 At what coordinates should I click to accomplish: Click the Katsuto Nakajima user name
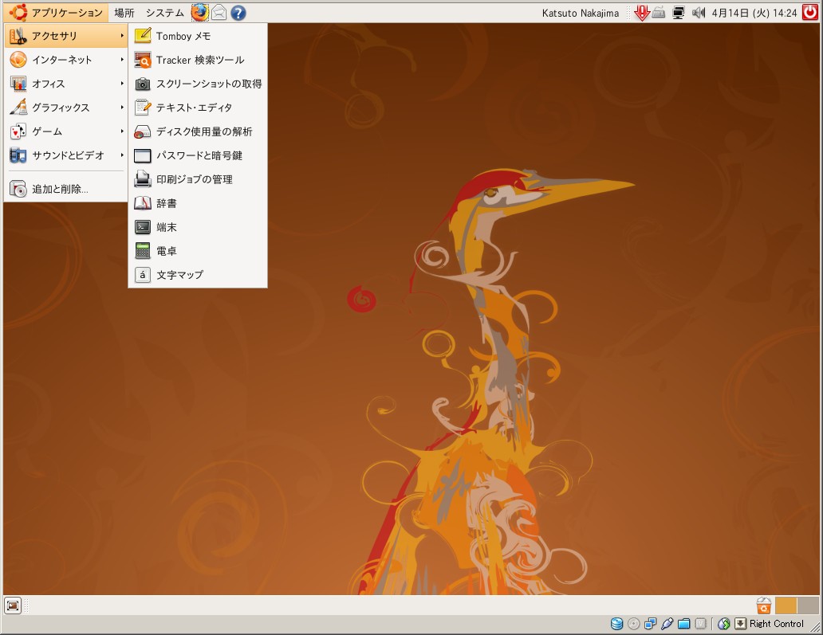click(x=580, y=13)
